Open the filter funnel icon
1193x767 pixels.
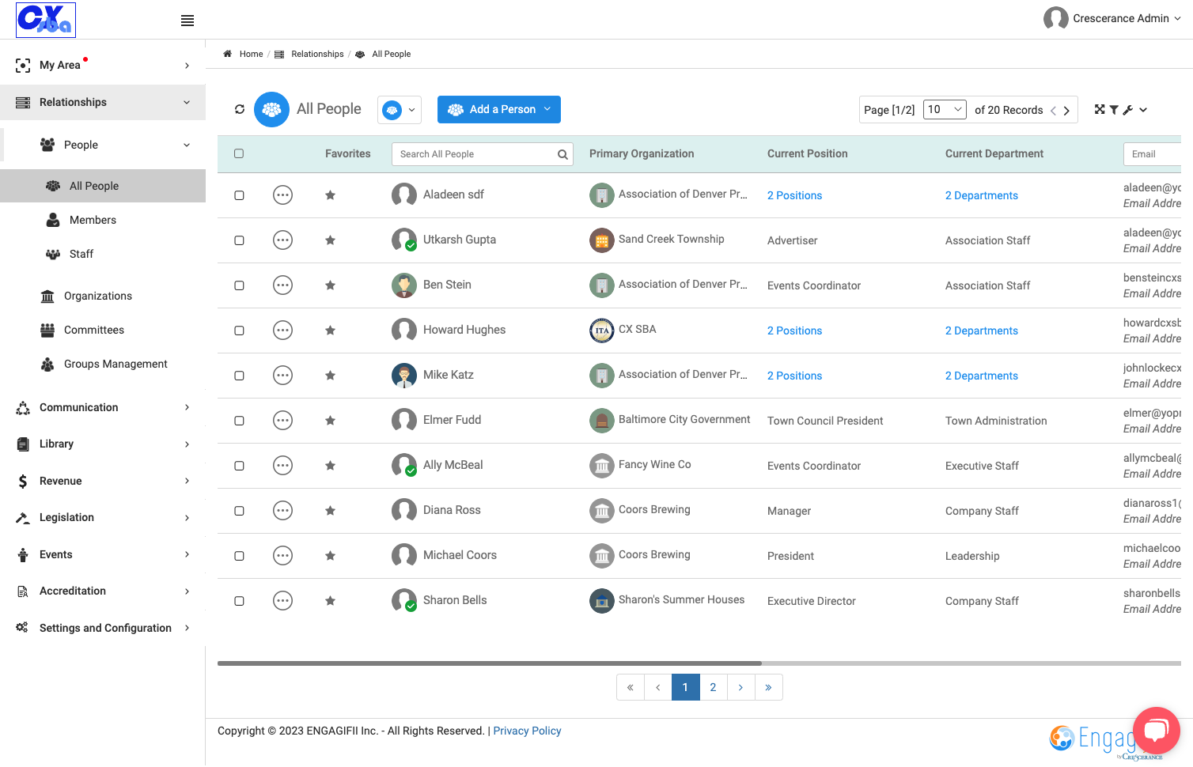(x=1114, y=110)
